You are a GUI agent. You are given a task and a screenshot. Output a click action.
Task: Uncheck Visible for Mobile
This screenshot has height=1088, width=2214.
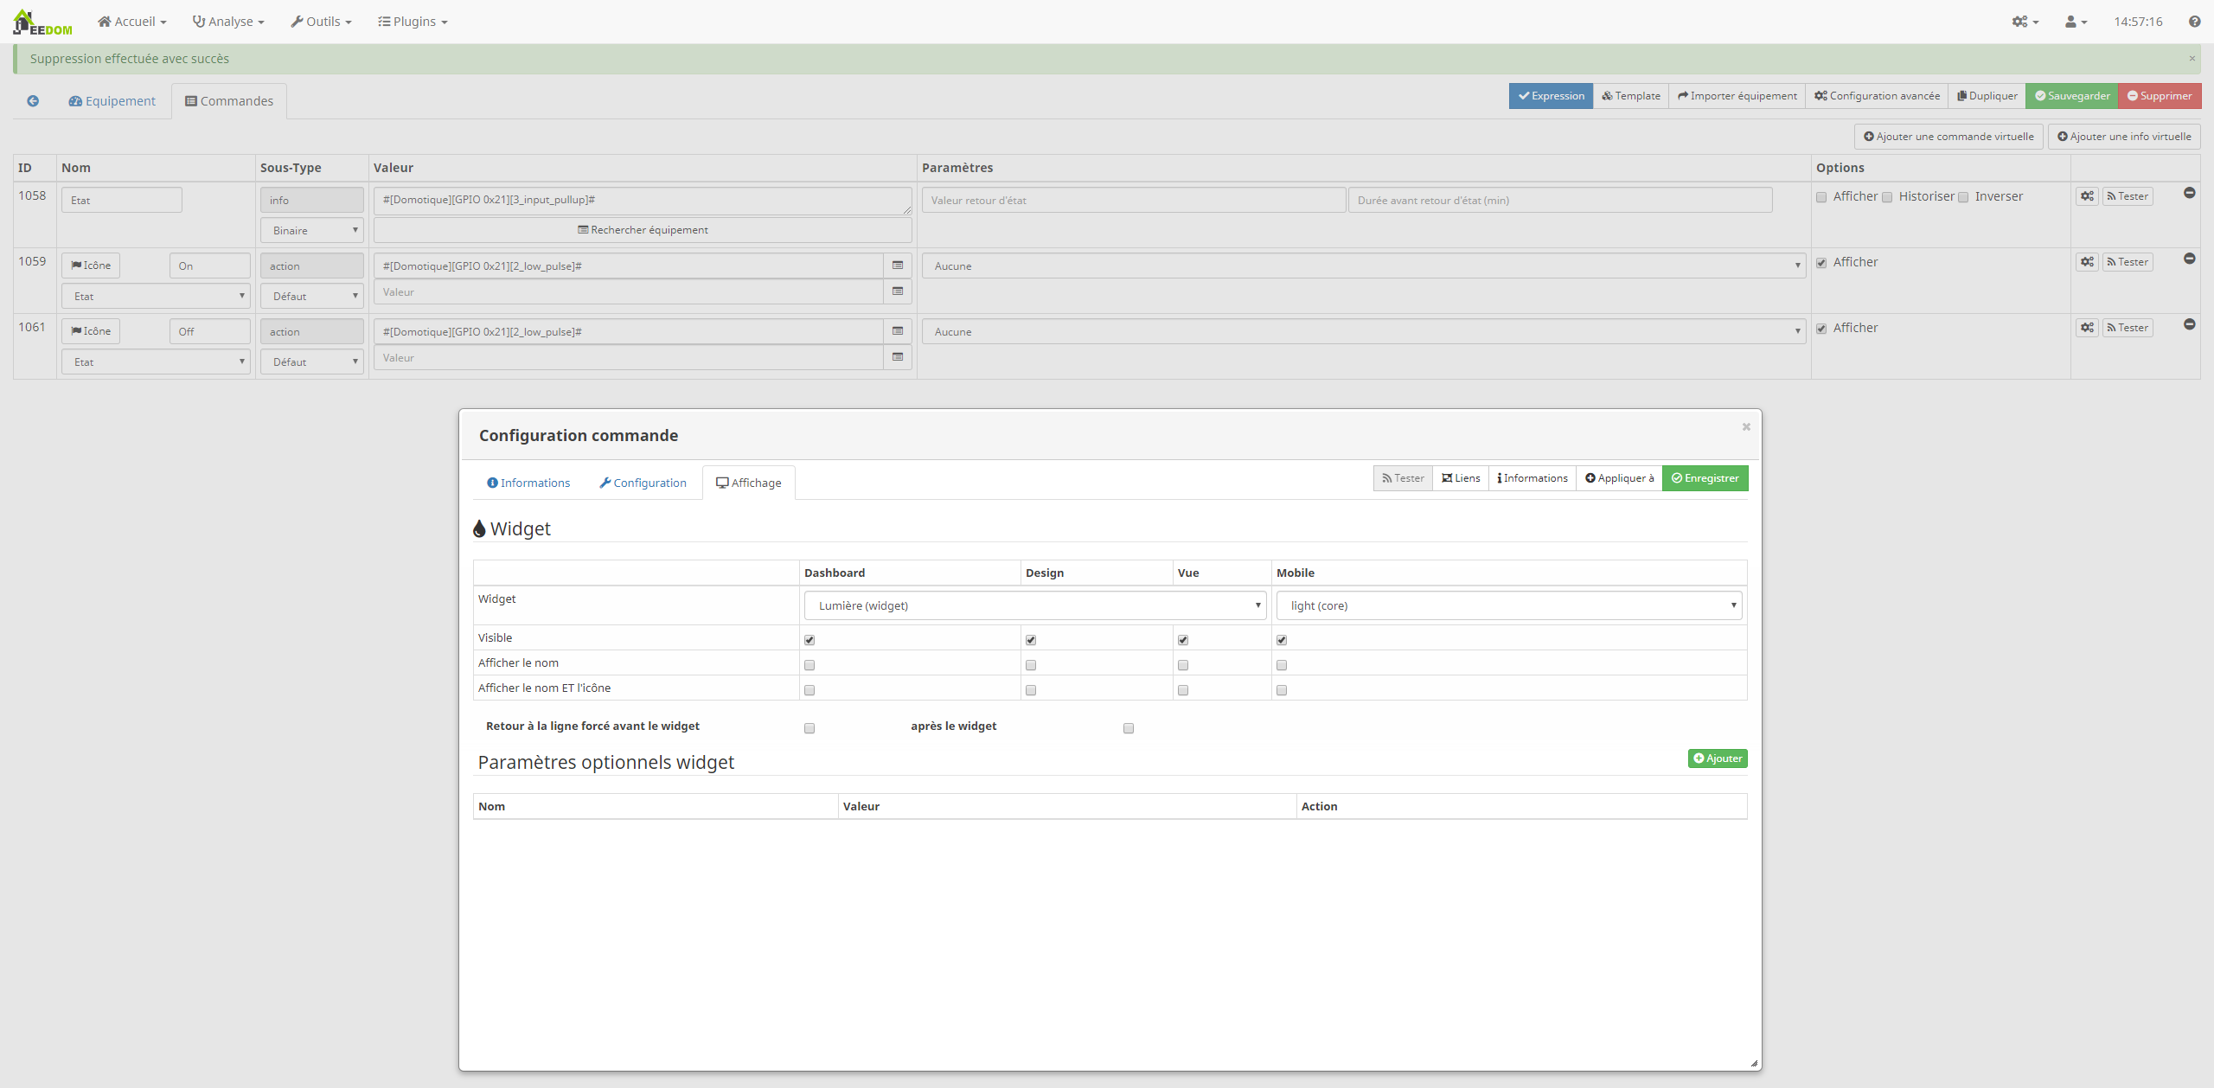tap(1282, 640)
